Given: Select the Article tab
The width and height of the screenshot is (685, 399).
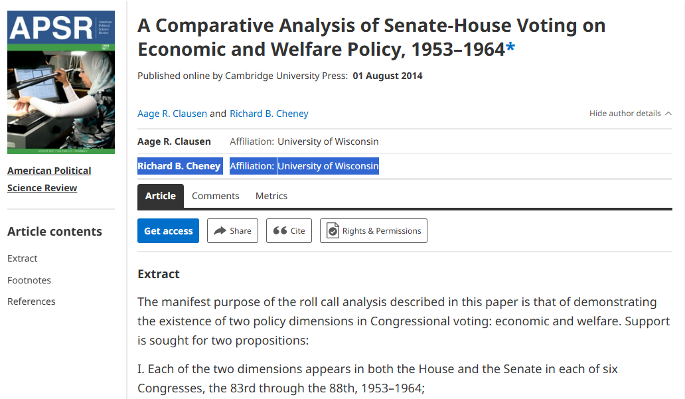Looking at the screenshot, I should tap(161, 196).
